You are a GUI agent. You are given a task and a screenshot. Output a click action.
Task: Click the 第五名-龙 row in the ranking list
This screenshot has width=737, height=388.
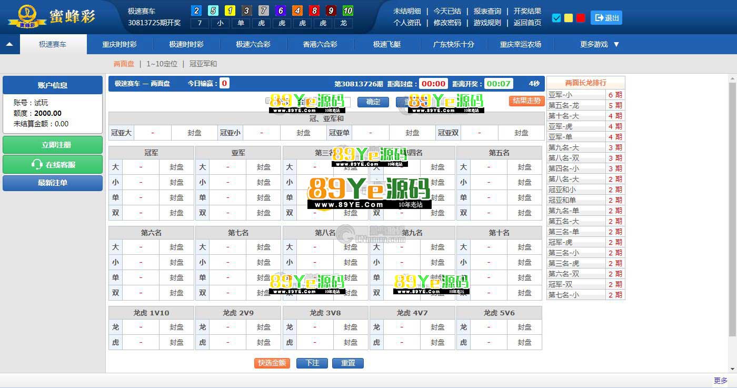[x=585, y=105]
